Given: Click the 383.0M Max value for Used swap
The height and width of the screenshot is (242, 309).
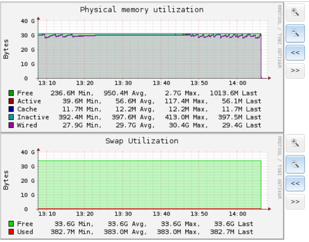Looking at the screenshot, I should (179, 232).
